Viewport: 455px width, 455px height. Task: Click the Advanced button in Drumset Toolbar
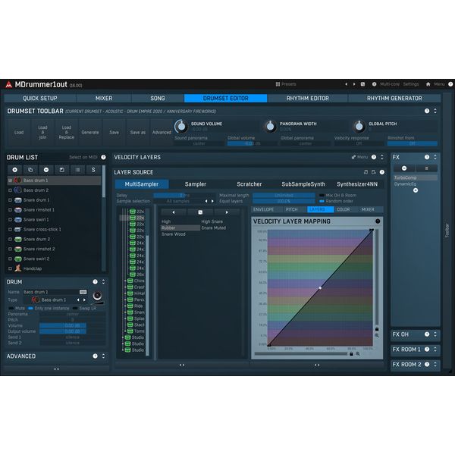(162, 132)
